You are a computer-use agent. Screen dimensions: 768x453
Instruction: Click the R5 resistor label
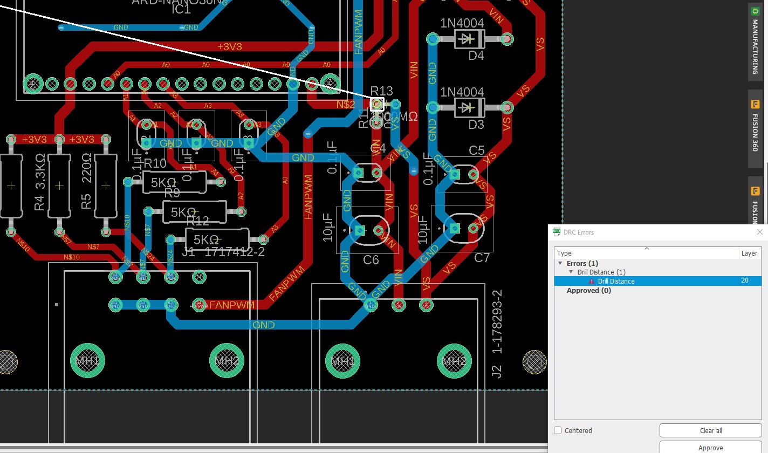click(86, 202)
